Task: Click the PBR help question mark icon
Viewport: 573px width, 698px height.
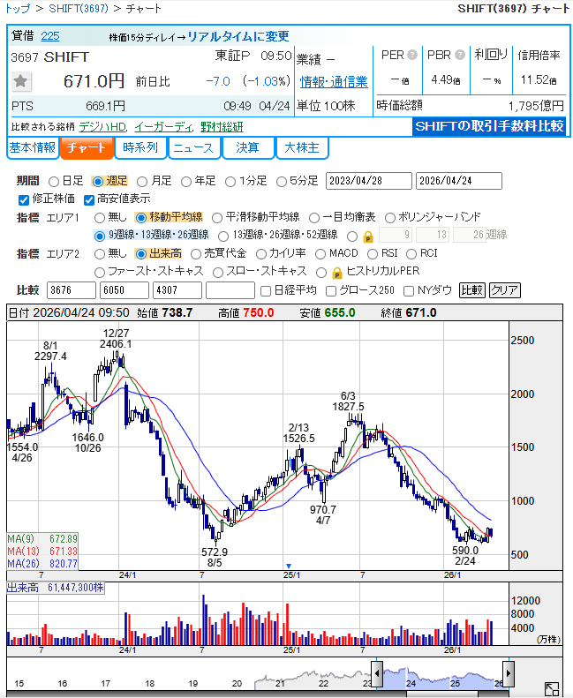Action: click(x=460, y=55)
